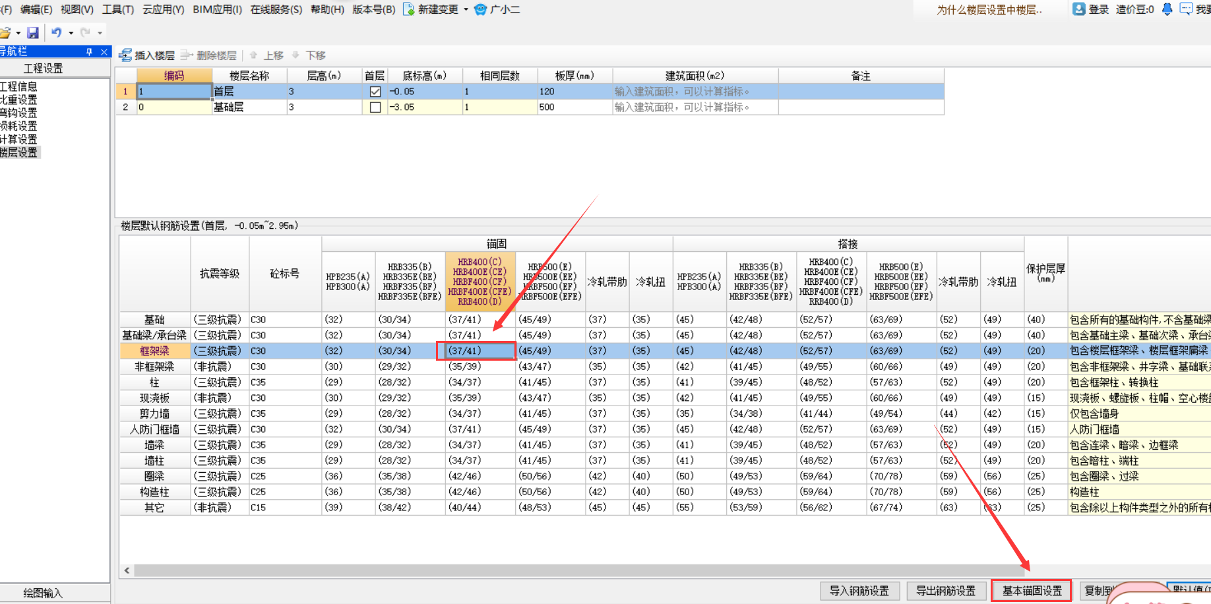
Task: Uncheck the 首层 checkbox for row 1
Action: pos(375,92)
